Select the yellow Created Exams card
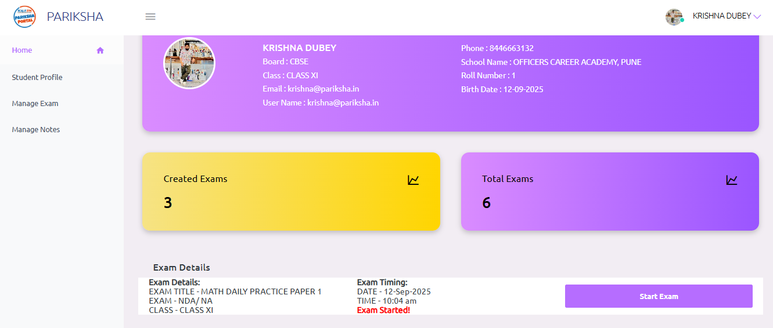 click(290, 191)
